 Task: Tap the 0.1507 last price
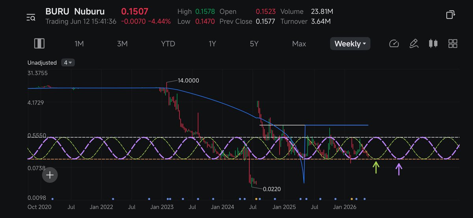[135, 11]
